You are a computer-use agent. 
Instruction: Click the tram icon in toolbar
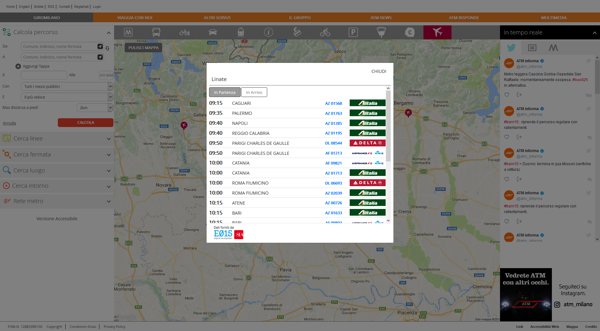(241, 32)
